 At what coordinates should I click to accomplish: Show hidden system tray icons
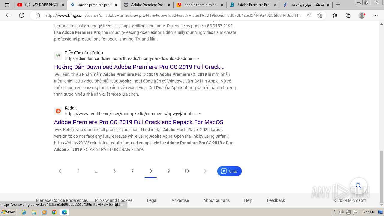click(x=335, y=212)
